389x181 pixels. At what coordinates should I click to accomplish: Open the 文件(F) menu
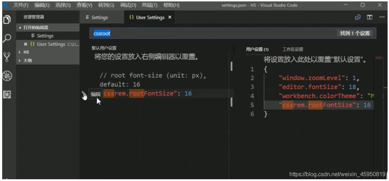click(x=21, y=5)
